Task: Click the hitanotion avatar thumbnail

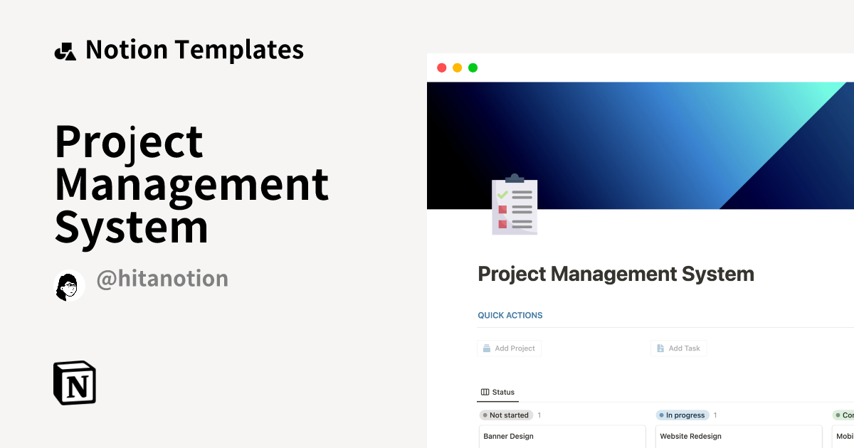Action: (x=69, y=285)
